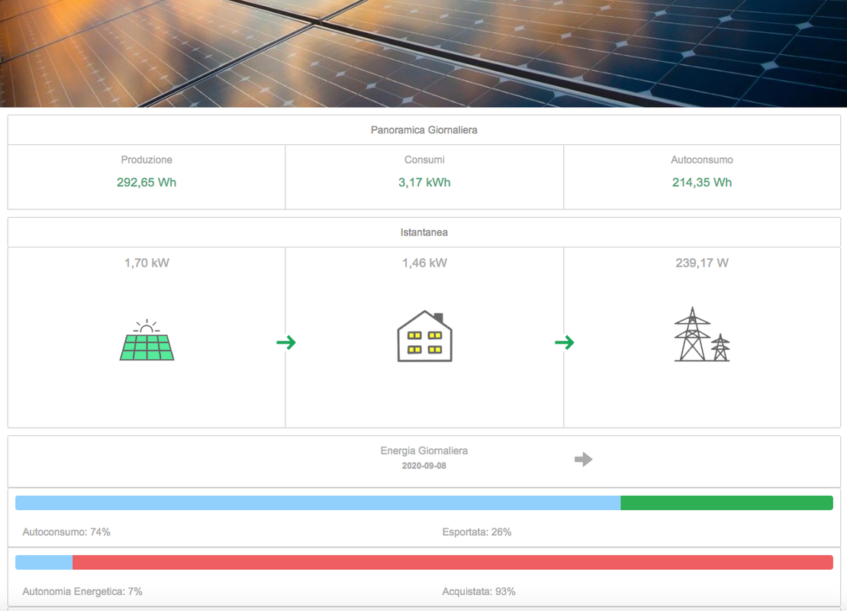Click the Autoconsumo column label
The height and width of the screenshot is (611, 847).
[x=702, y=160]
